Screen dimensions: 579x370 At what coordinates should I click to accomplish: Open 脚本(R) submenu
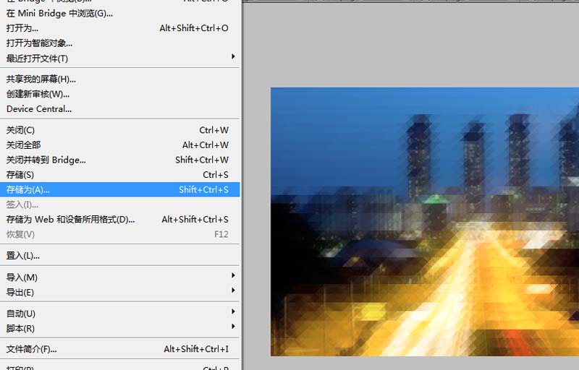pos(119,328)
